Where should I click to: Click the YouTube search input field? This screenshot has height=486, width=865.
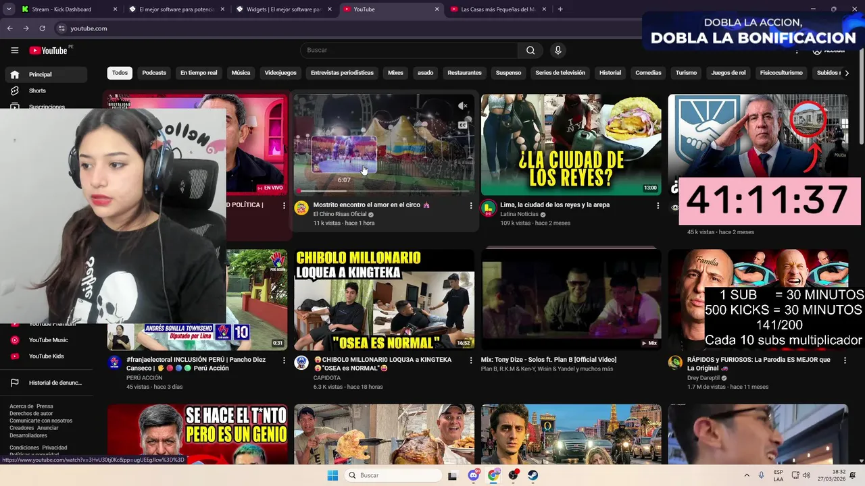[409, 51]
